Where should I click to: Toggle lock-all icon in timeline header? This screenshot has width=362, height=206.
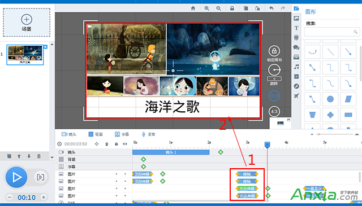point(117,144)
